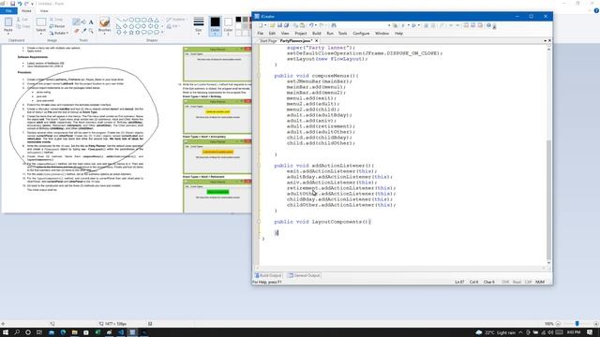Image resolution: width=600 pixels, height=337 pixels.
Task: Switch to Paint's View tab
Action: pos(44,11)
